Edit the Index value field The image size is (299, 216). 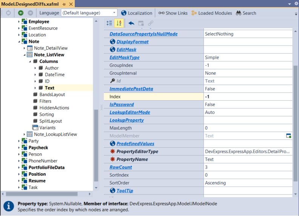pos(248,97)
